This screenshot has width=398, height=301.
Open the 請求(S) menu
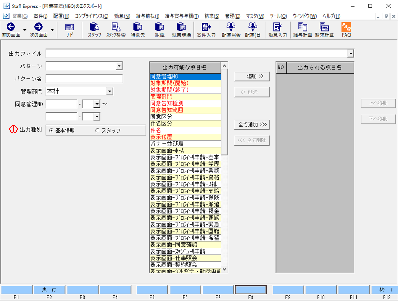pyautogui.click(x=212, y=16)
